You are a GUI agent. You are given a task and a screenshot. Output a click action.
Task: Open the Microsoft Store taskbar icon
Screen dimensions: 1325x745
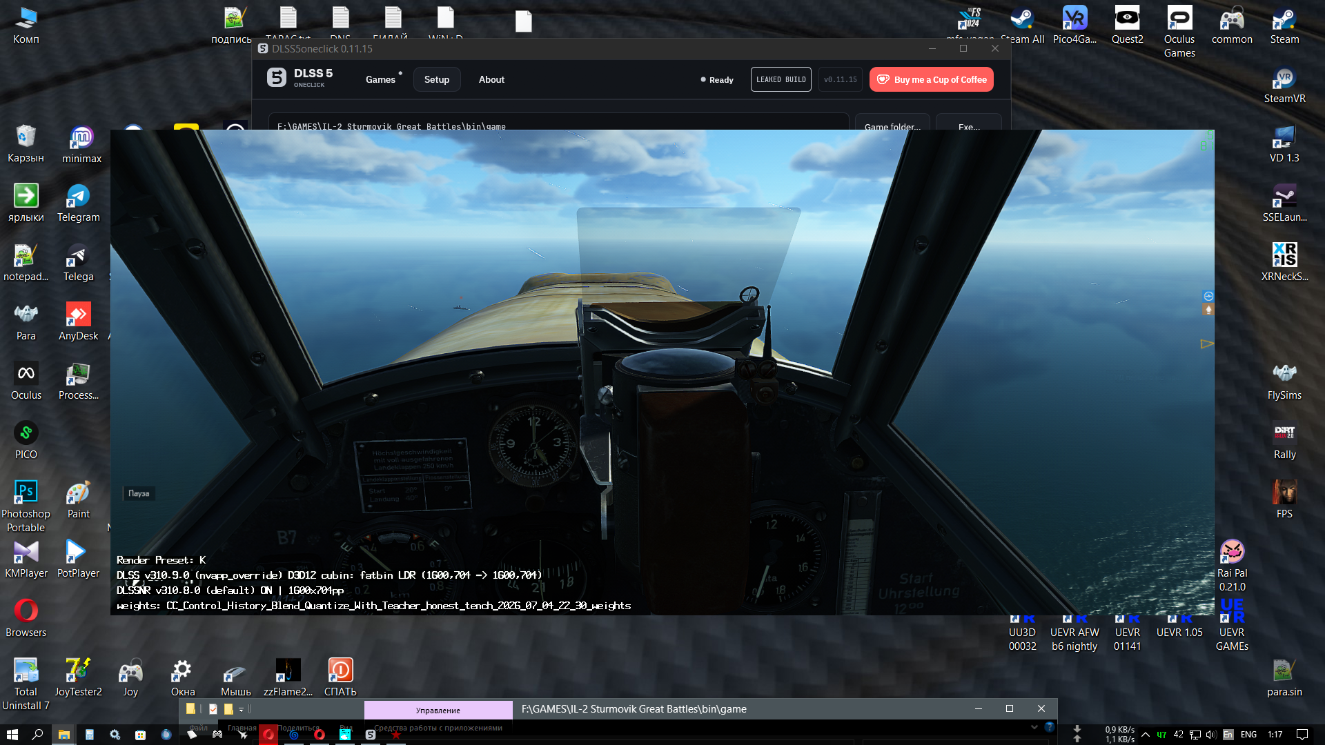tap(140, 735)
